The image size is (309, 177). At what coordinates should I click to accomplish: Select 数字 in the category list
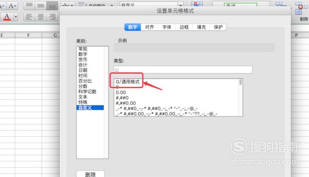tap(90, 54)
